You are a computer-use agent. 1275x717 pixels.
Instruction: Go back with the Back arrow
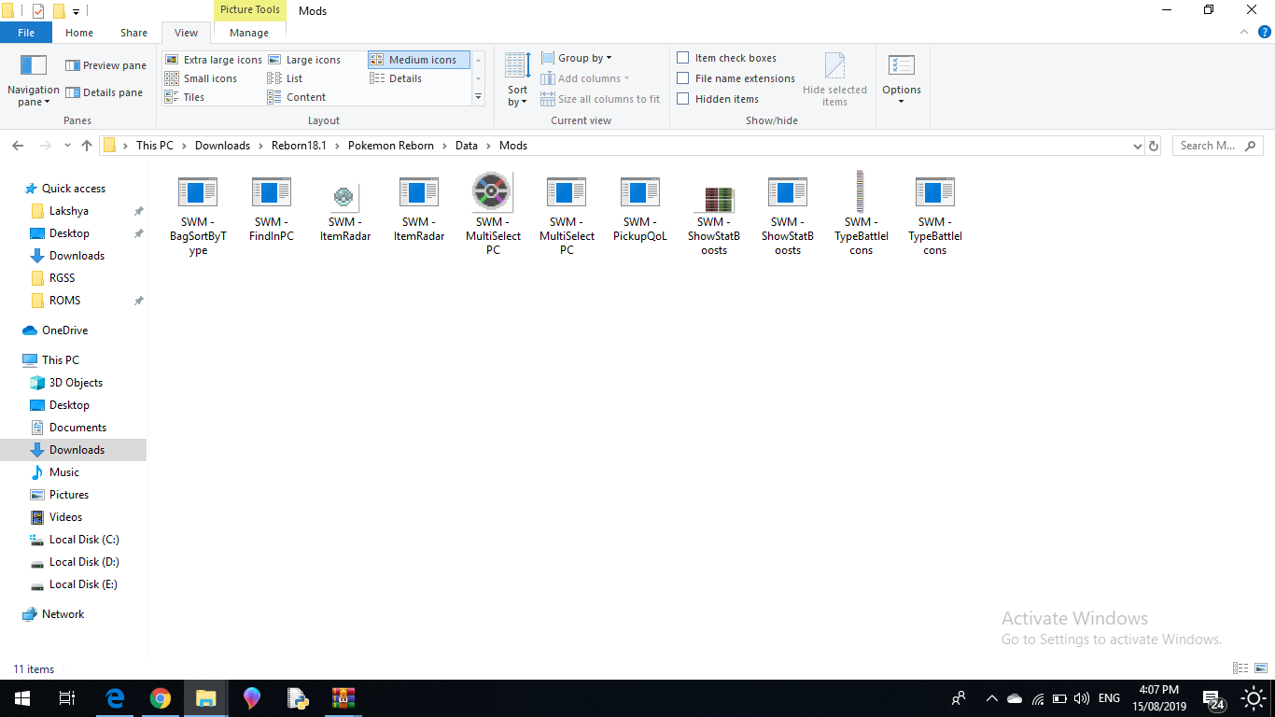tap(18, 146)
